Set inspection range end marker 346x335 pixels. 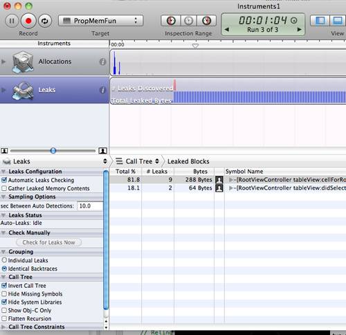[x=206, y=21]
